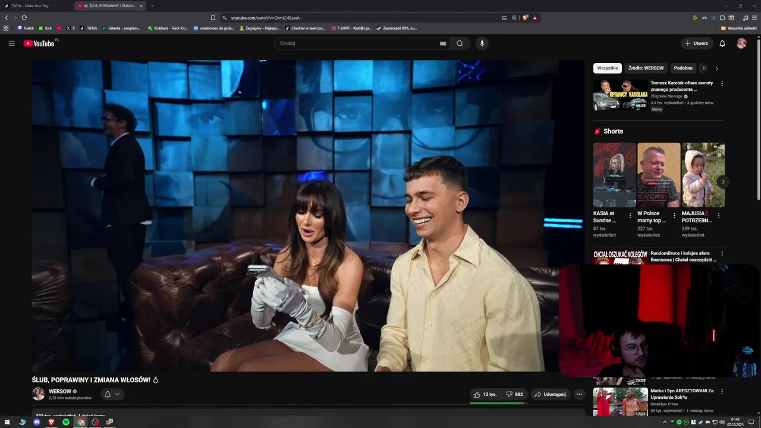Open Discord from the taskbar
The height and width of the screenshot is (428, 761).
click(37, 422)
